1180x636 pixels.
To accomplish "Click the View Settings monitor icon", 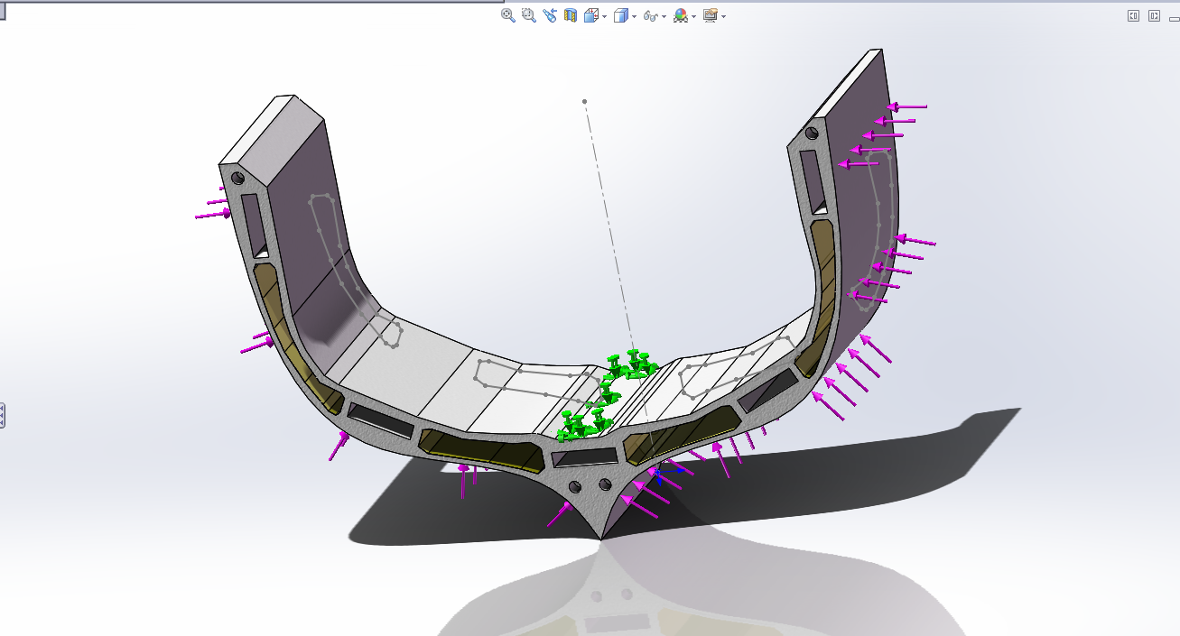I will [711, 15].
